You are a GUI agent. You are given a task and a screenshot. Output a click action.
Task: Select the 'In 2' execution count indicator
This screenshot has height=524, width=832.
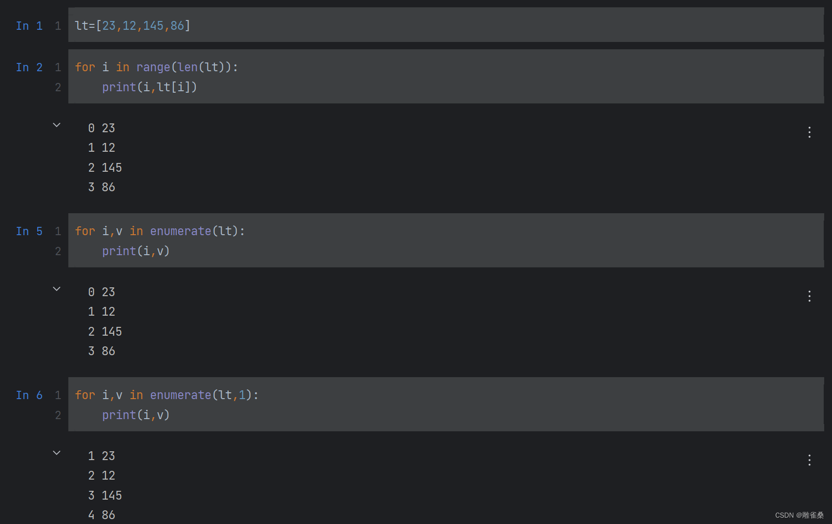tap(29, 67)
